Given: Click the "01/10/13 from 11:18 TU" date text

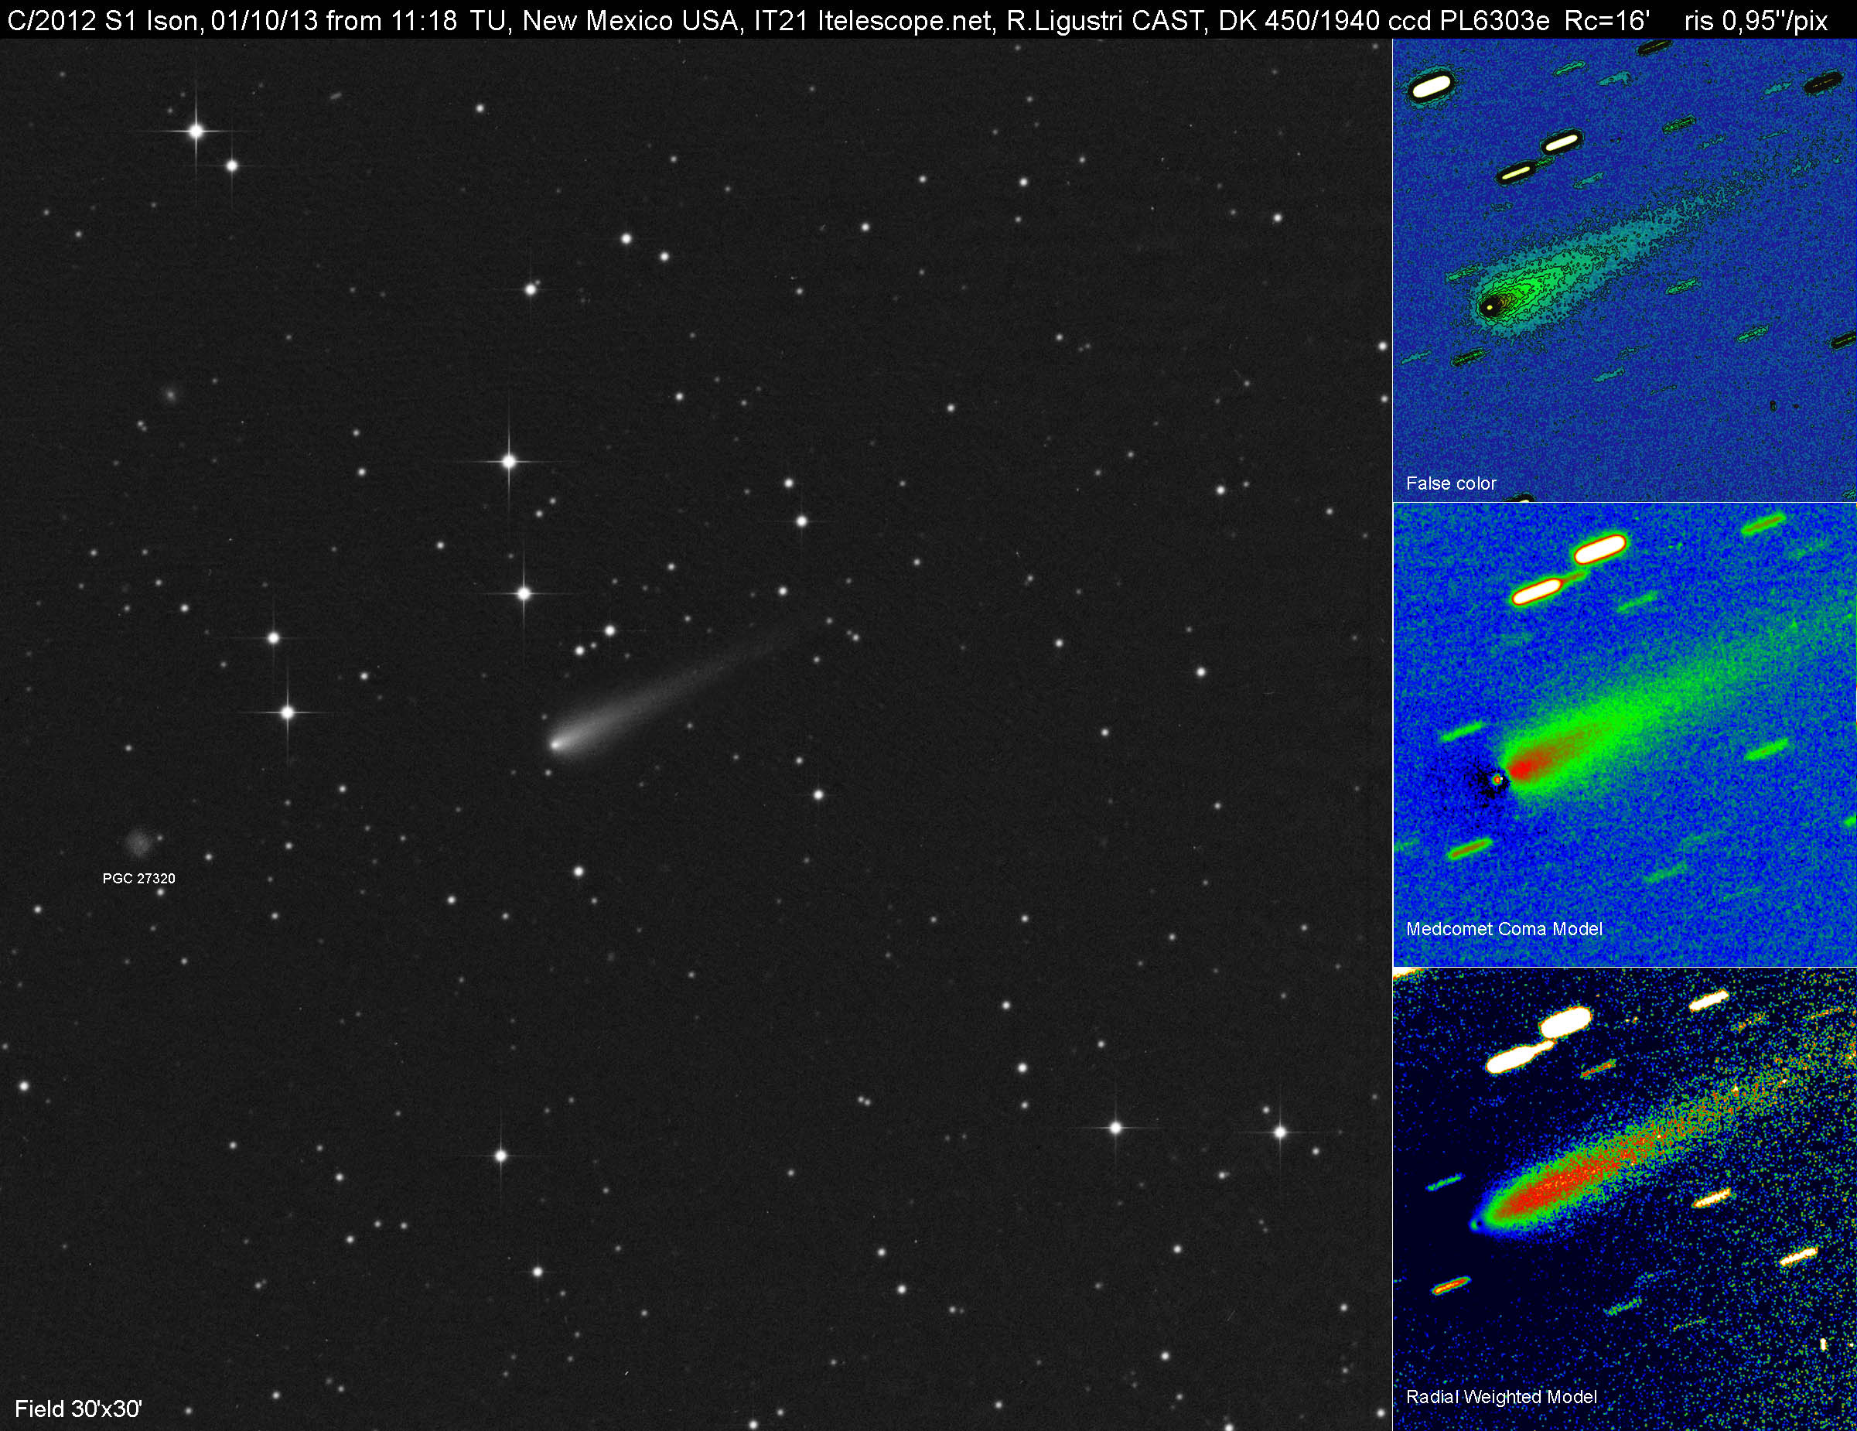Looking at the screenshot, I should pos(360,20).
